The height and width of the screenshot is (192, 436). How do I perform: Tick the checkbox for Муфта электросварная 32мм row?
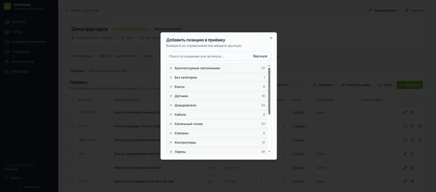tap(71, 168)
